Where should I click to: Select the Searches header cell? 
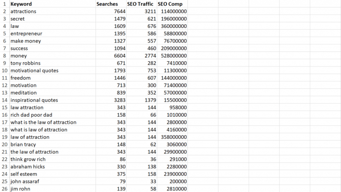coord(111,4)
